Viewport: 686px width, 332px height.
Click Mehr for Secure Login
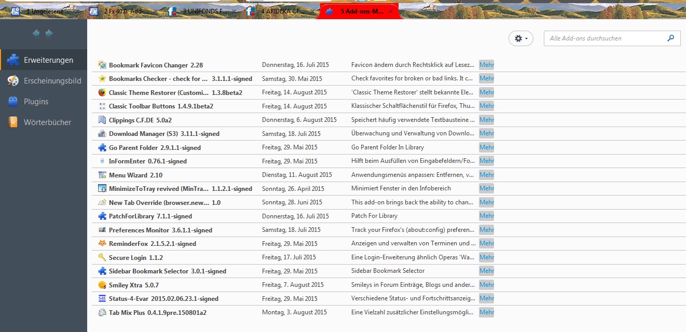487,257
